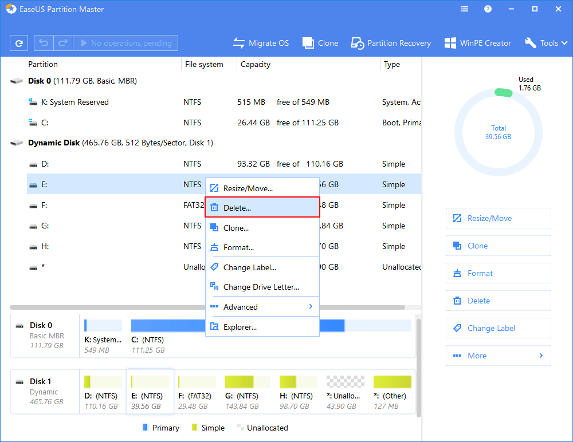Click Delete button in right panel
573x442 pixels.
point(498,300)
